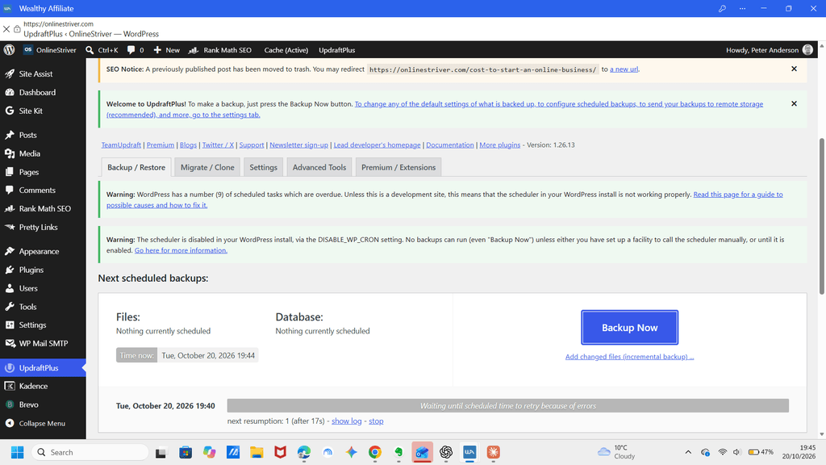Open Cache (Active) admin bar menu
The width and height of the screenshot is (826, 465).
coord(286,50)
